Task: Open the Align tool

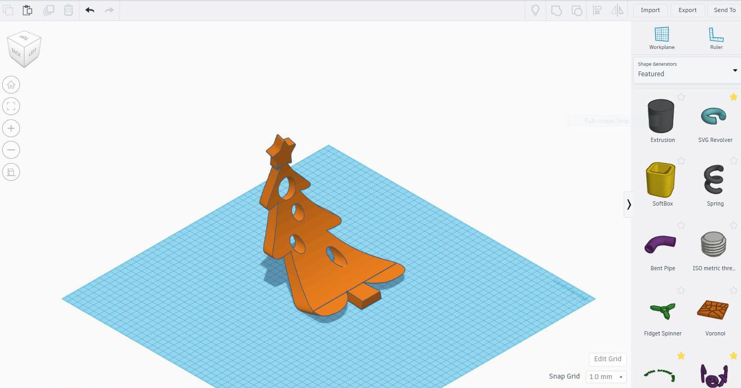Action: (597, 10)
